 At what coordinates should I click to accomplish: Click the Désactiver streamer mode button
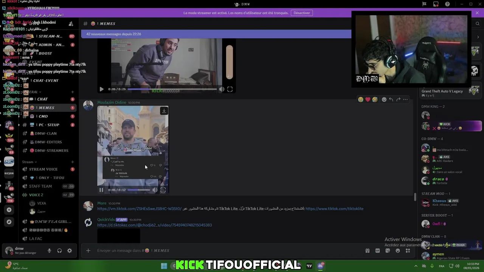pyautogui.click(x=302, y=13)
